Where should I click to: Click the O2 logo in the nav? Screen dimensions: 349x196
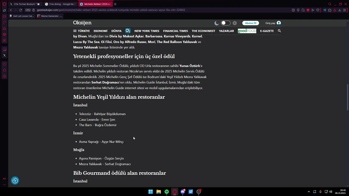click(x=128, y=31)
